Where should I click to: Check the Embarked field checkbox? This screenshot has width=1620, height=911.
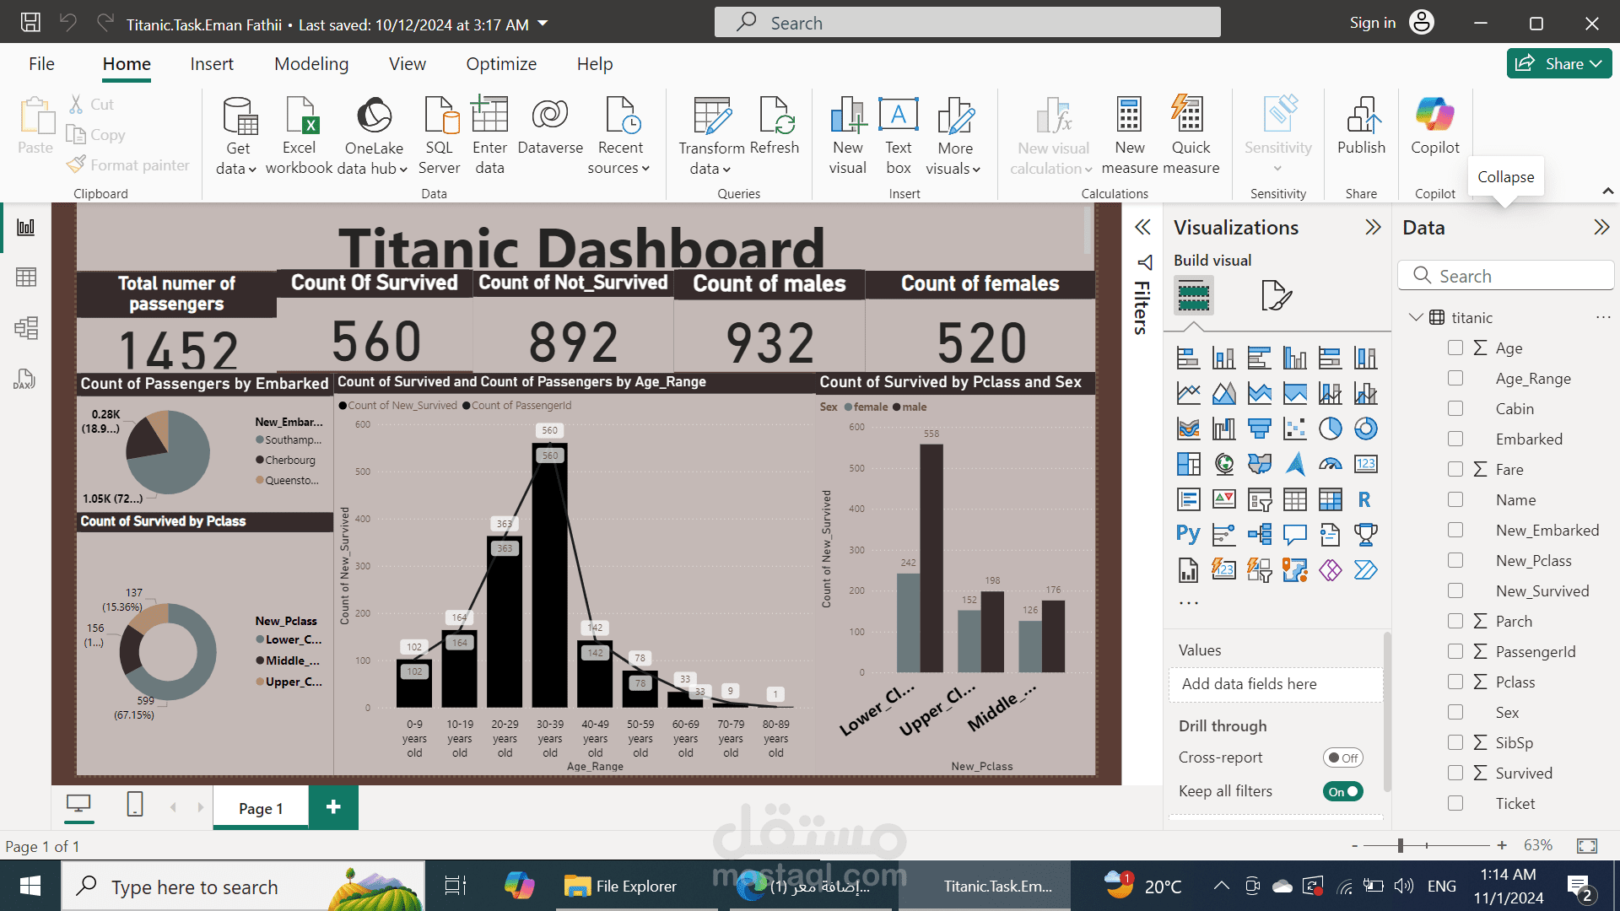click(1455, 439)
